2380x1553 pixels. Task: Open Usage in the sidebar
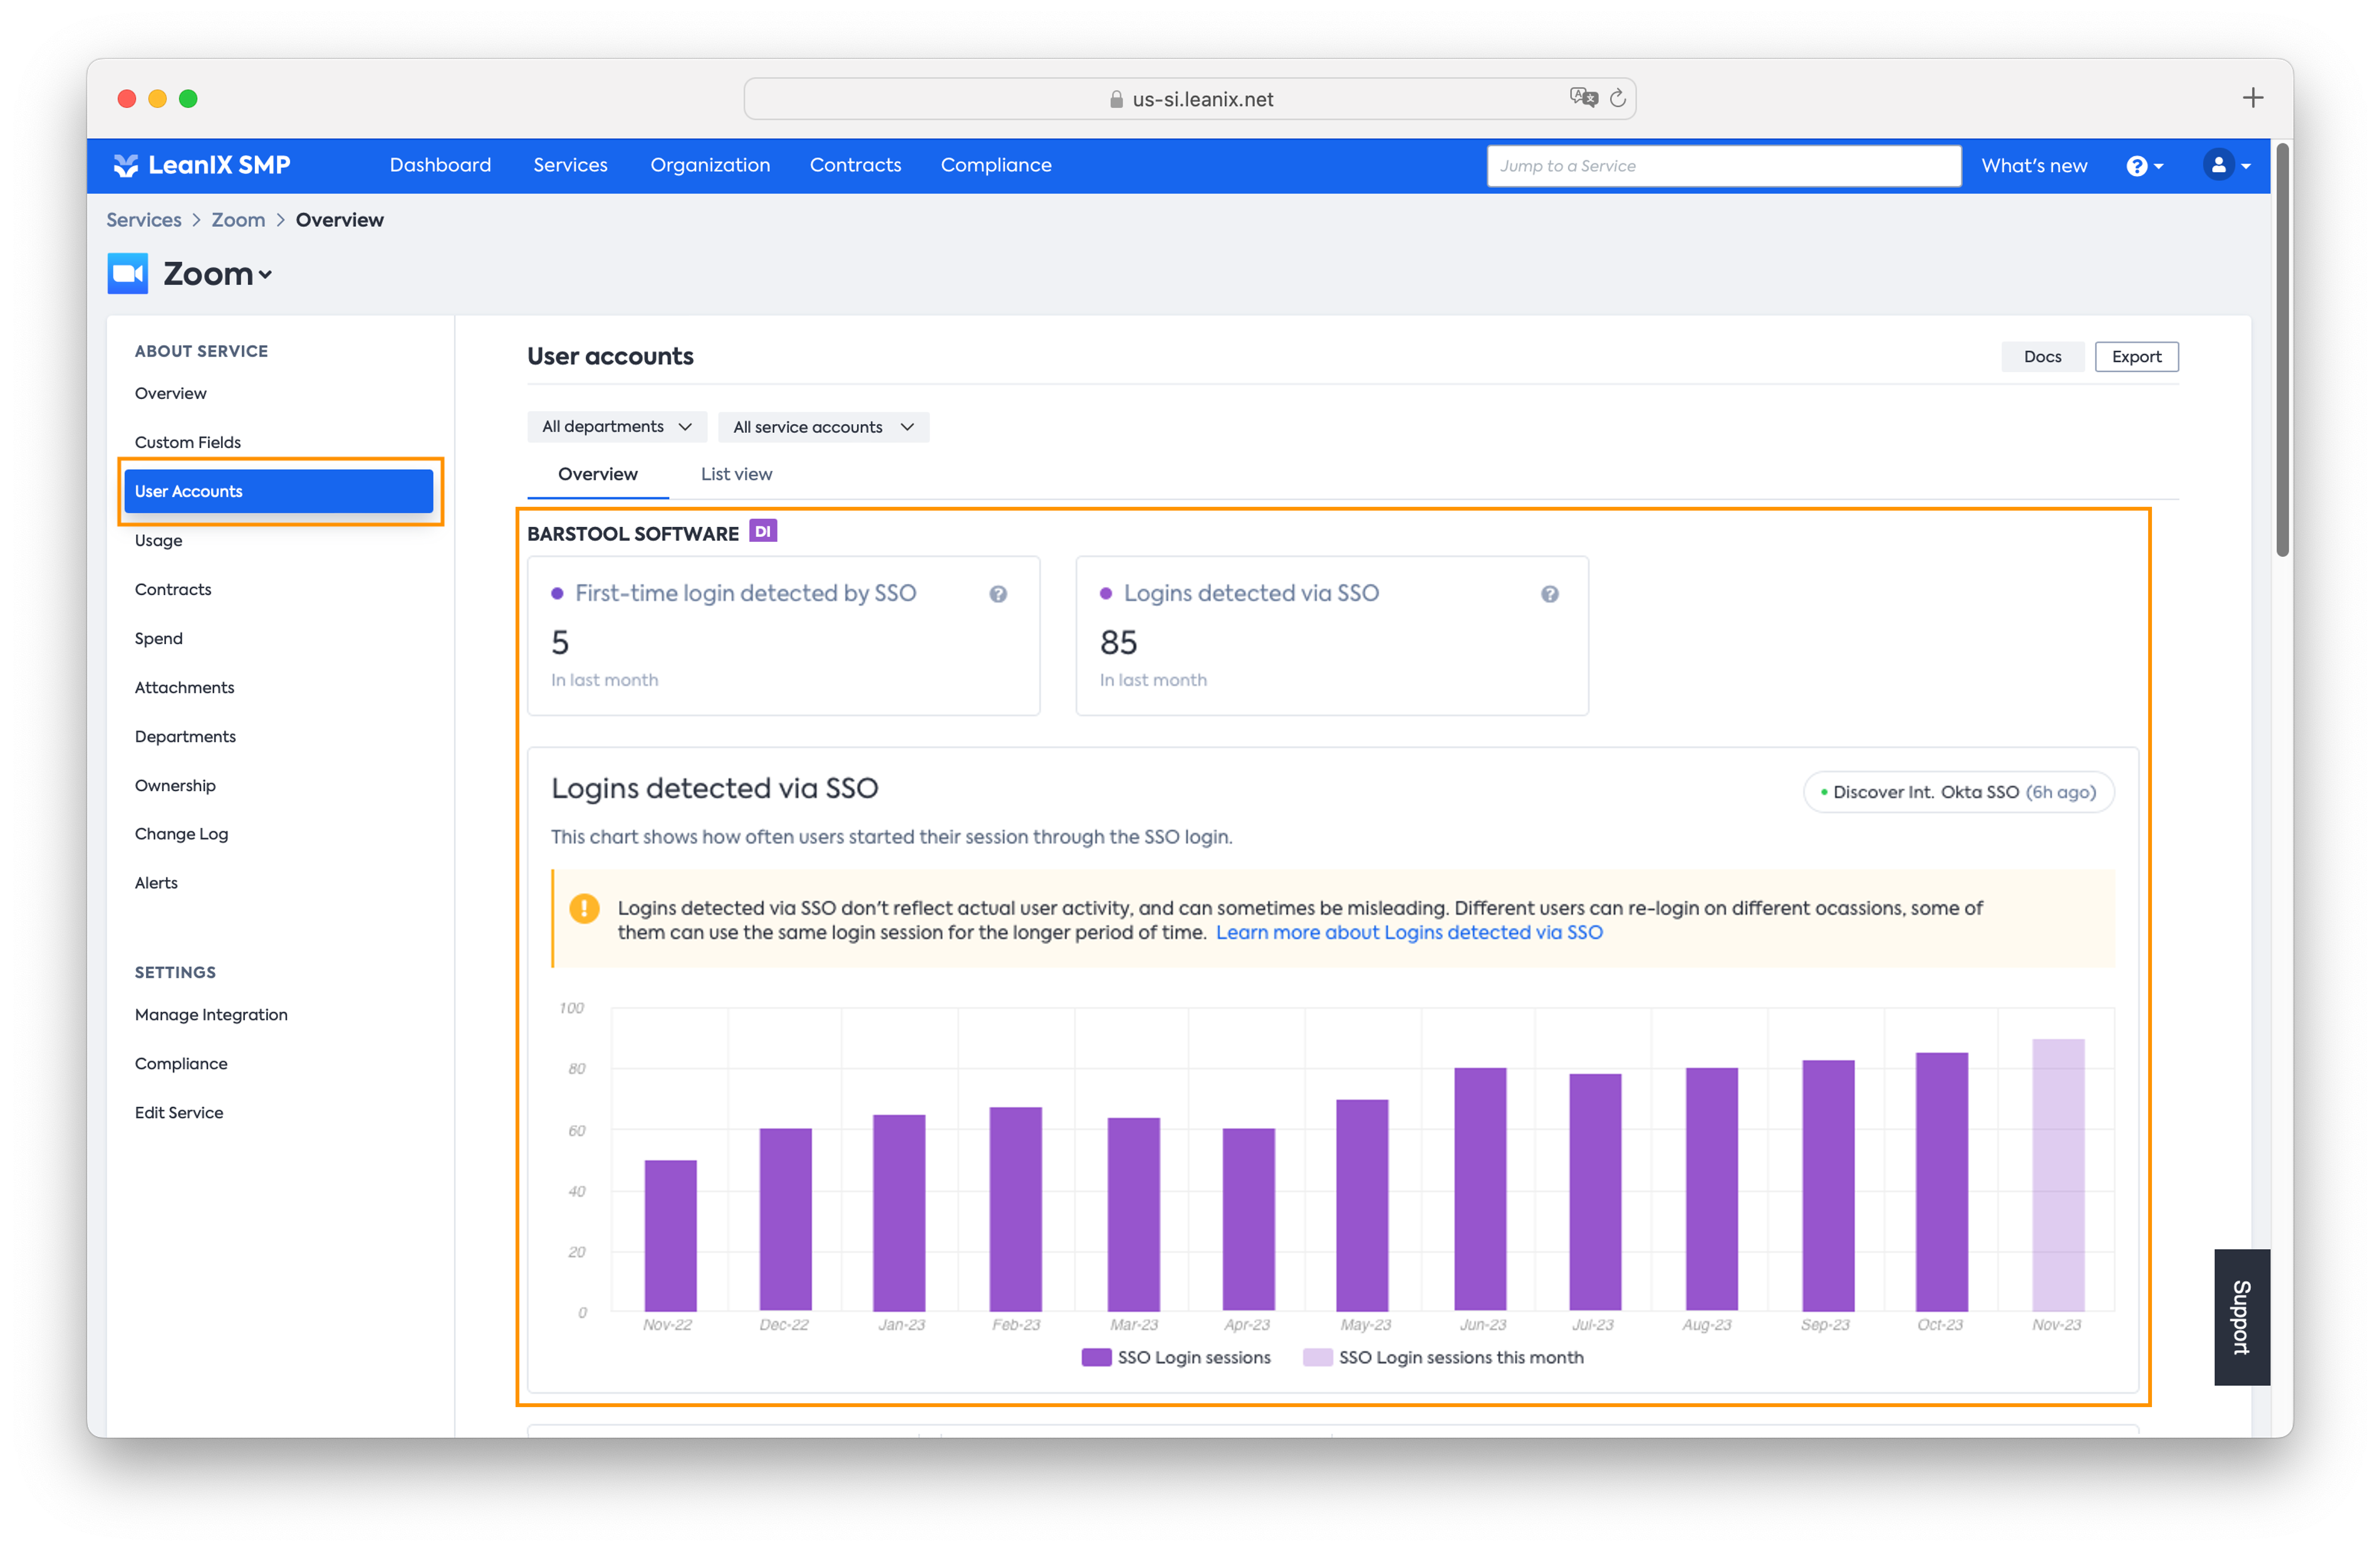[159, 540]
